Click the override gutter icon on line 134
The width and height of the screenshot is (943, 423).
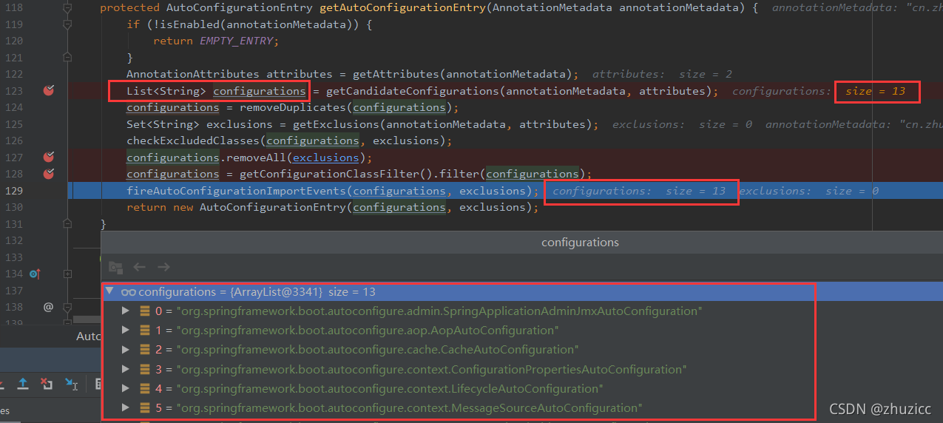pos(34,274)
